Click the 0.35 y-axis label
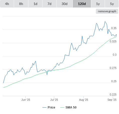Viewport: 119px width, 114px height. 114,28
